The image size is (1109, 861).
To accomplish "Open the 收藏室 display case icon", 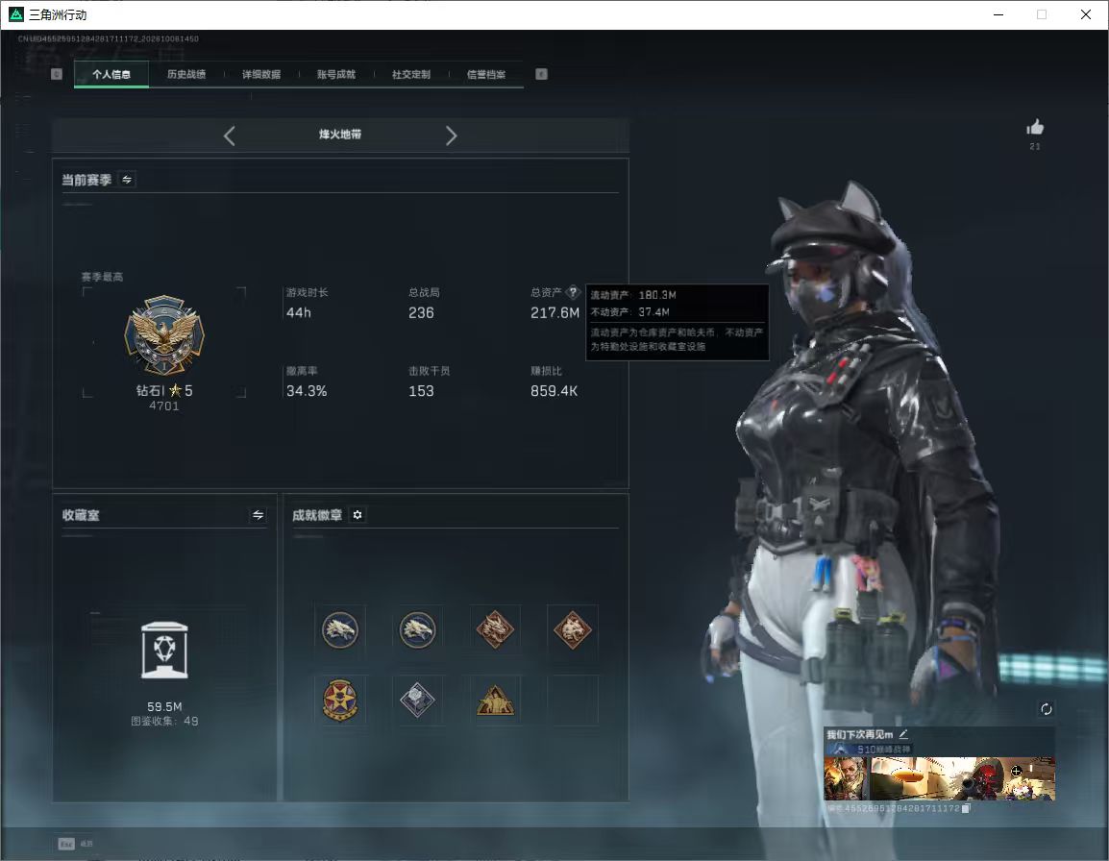I will point(164,651).
